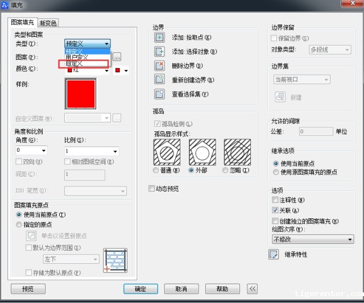Enable the Dynamic Preview (动态预览) checkbox
The image size is (364, 303).
pos(152,189)
